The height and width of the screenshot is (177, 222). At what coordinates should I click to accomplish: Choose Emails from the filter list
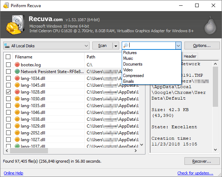(x=151, y=81)
